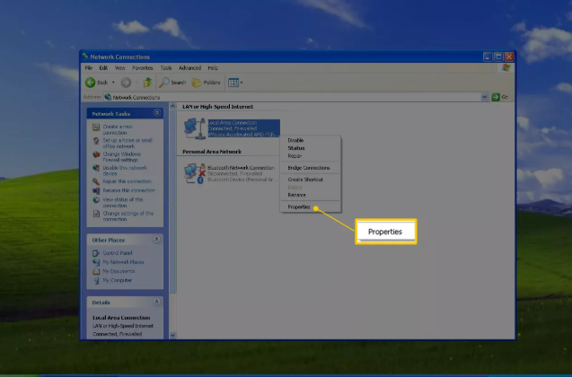Click View status of this connection
The width and height of the screenshot is (572, 377).
(x=122, y=202)
